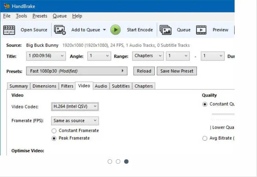Click the Optimise Video label
Image resolution: width=257 pixels, height=177 pixels.
point(28,151)
